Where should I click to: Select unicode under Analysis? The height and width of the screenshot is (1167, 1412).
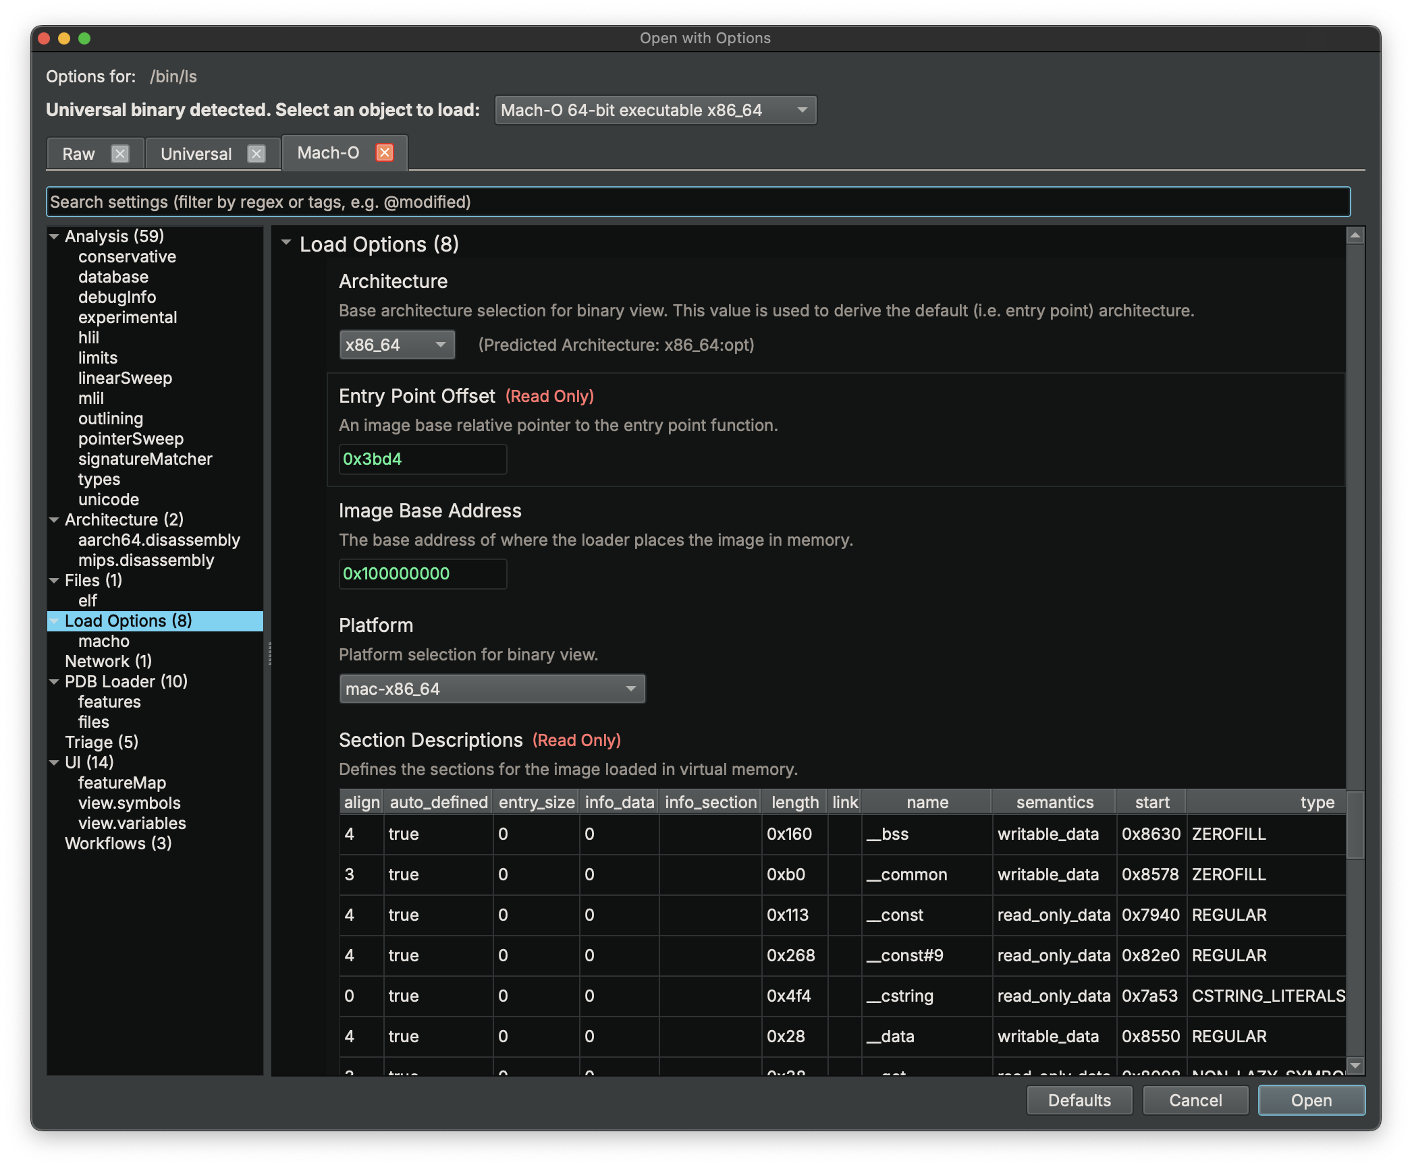pyautogui.click(x=109, y=499)
